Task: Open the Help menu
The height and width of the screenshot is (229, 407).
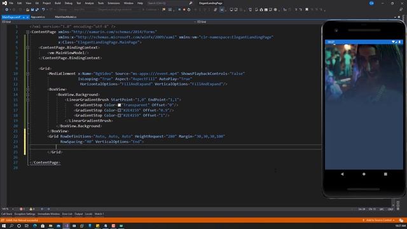Action: 140,3
